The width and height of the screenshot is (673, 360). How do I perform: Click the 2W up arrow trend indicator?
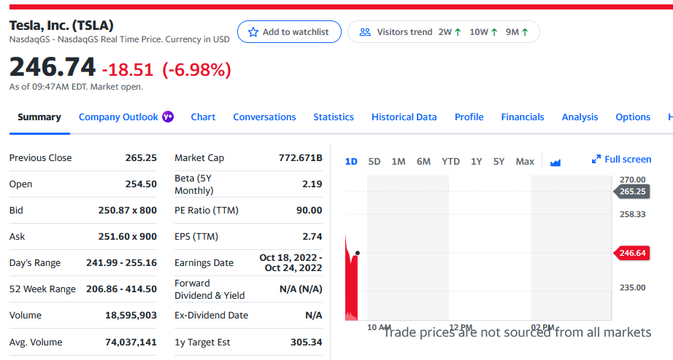[458, 32]
